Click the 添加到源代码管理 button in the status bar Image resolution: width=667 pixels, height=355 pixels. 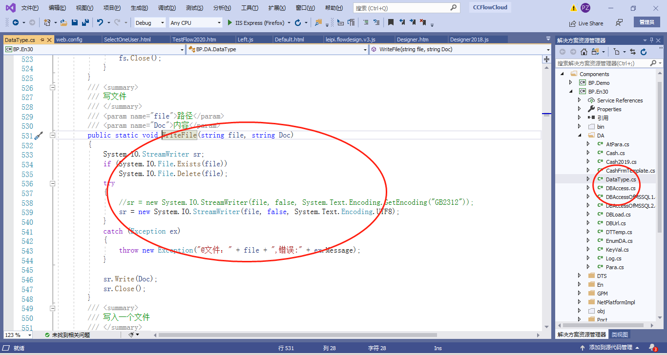point(610,347)
